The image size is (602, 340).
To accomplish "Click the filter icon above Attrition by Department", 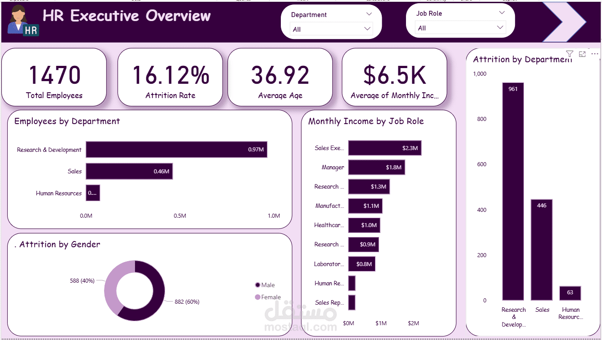I will [x=569, y=54].
